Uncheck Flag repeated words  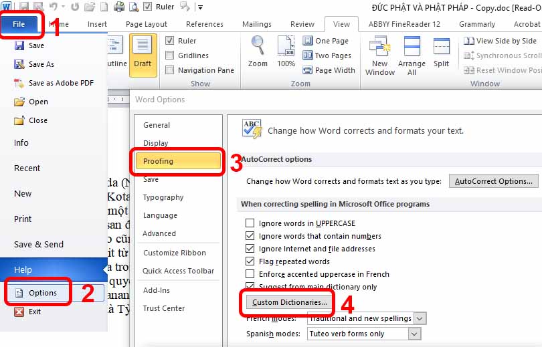tap(250, 261)
